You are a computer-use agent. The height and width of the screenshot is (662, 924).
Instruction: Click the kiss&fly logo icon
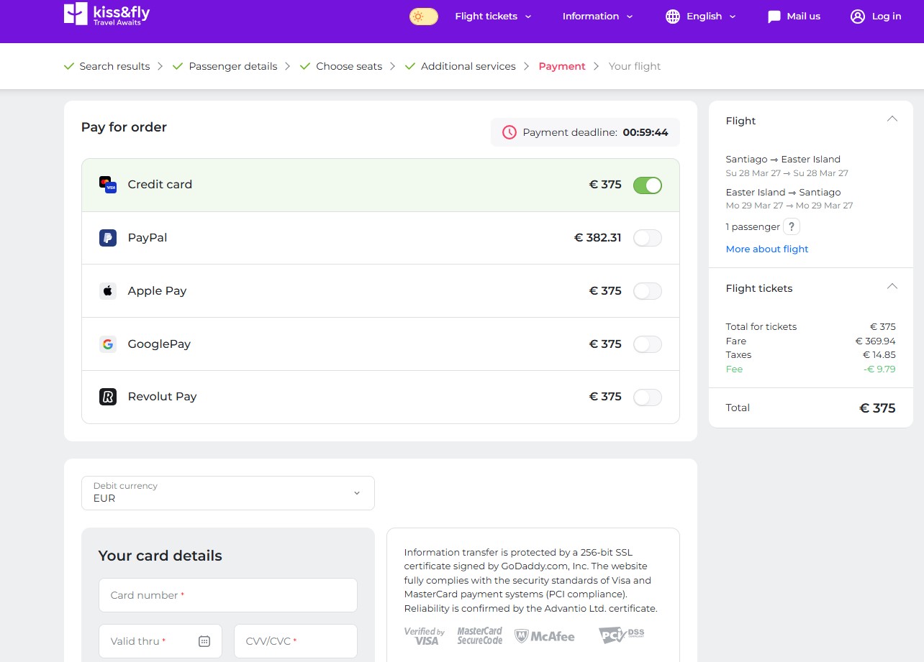point(76,14)
